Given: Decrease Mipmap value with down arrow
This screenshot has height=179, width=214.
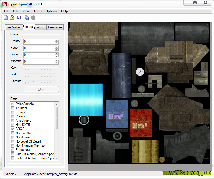Looking at the screenshot, I should pyautogui.click(x=57, y=63).
